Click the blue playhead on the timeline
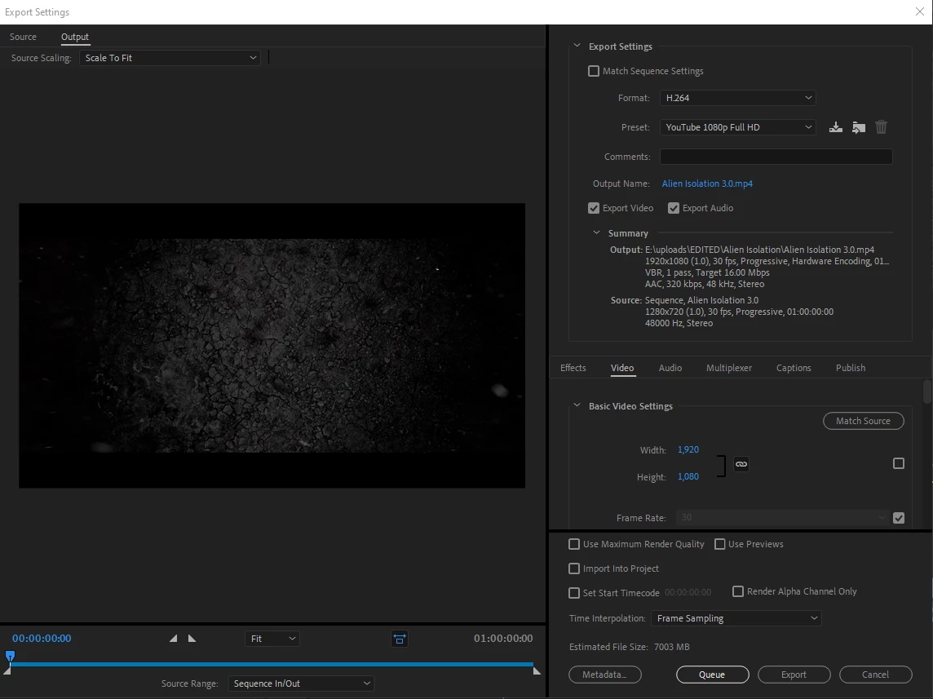933x699 pixels. click(10, 656)
